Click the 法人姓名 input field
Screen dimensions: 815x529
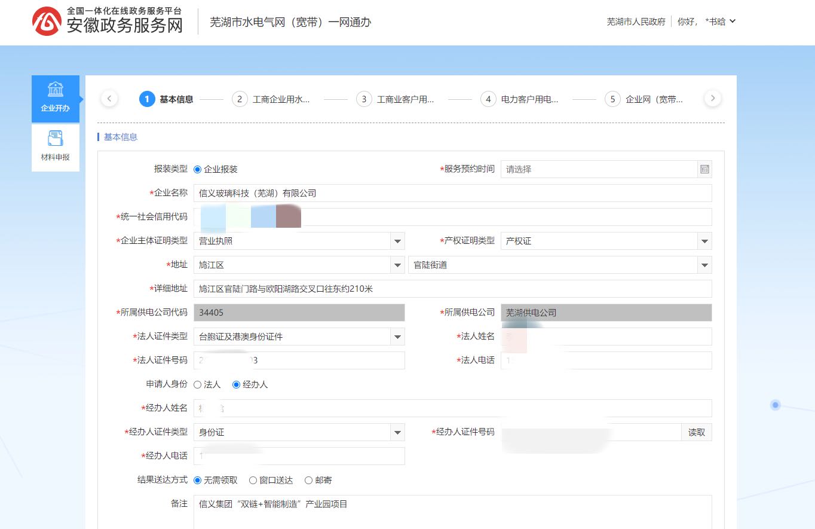click(x=606, y=337)
